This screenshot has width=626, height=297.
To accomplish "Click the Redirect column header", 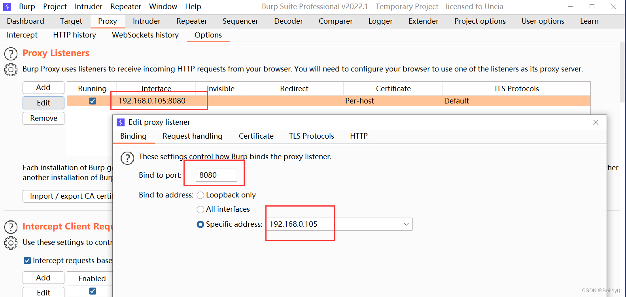I will [294, 88].
